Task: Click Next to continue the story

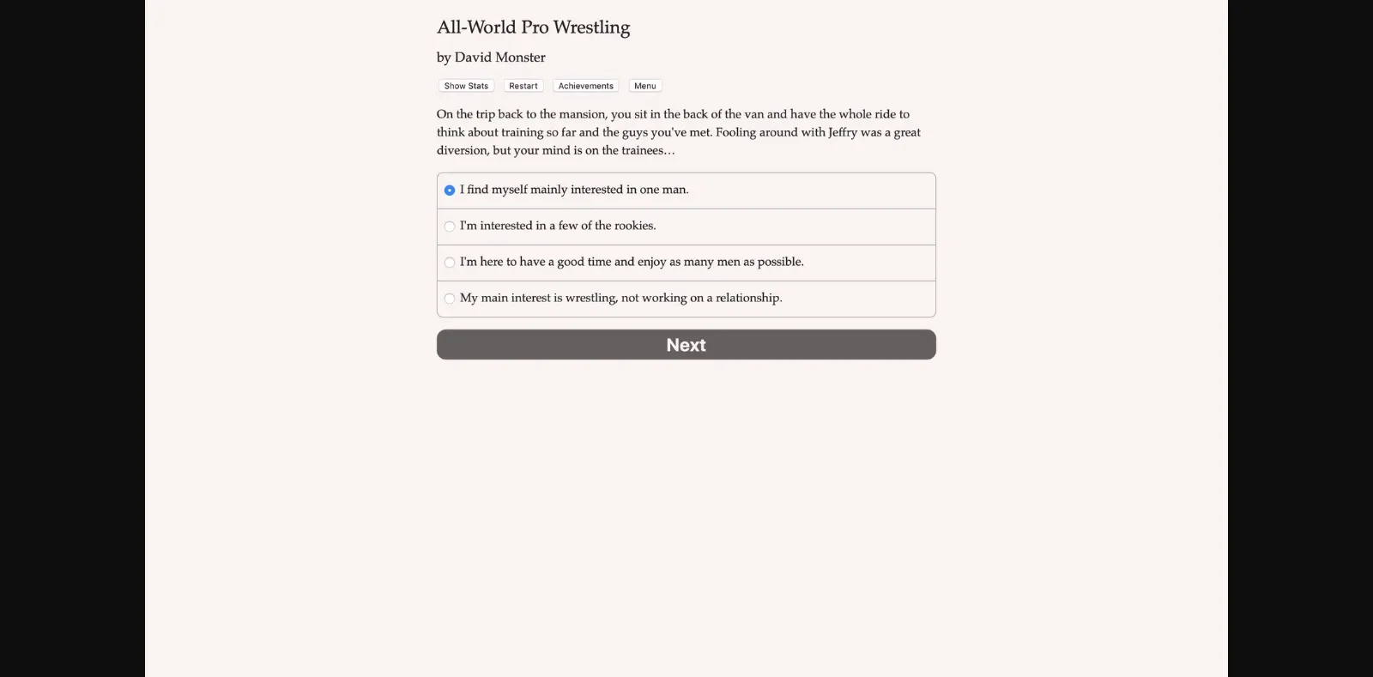Action: 686,344
